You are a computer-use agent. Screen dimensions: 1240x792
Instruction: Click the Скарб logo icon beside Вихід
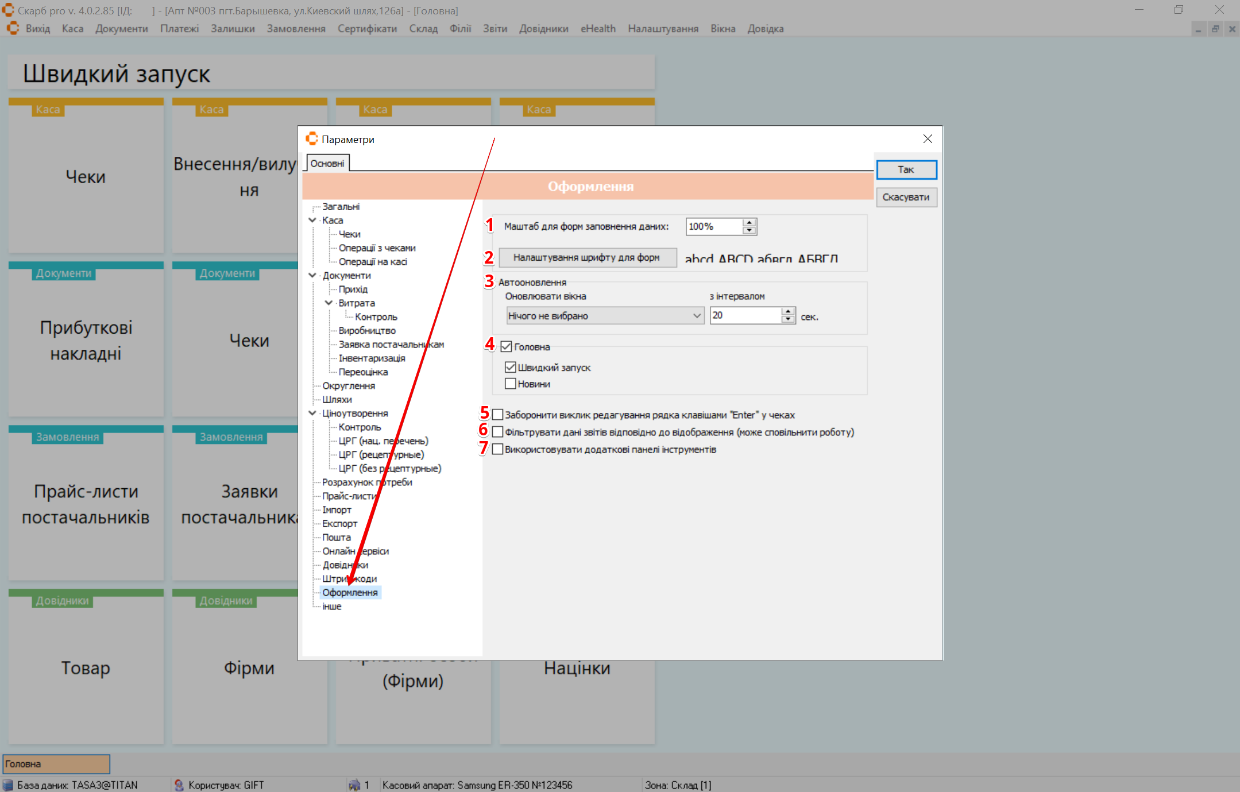(x=13, y=28)
